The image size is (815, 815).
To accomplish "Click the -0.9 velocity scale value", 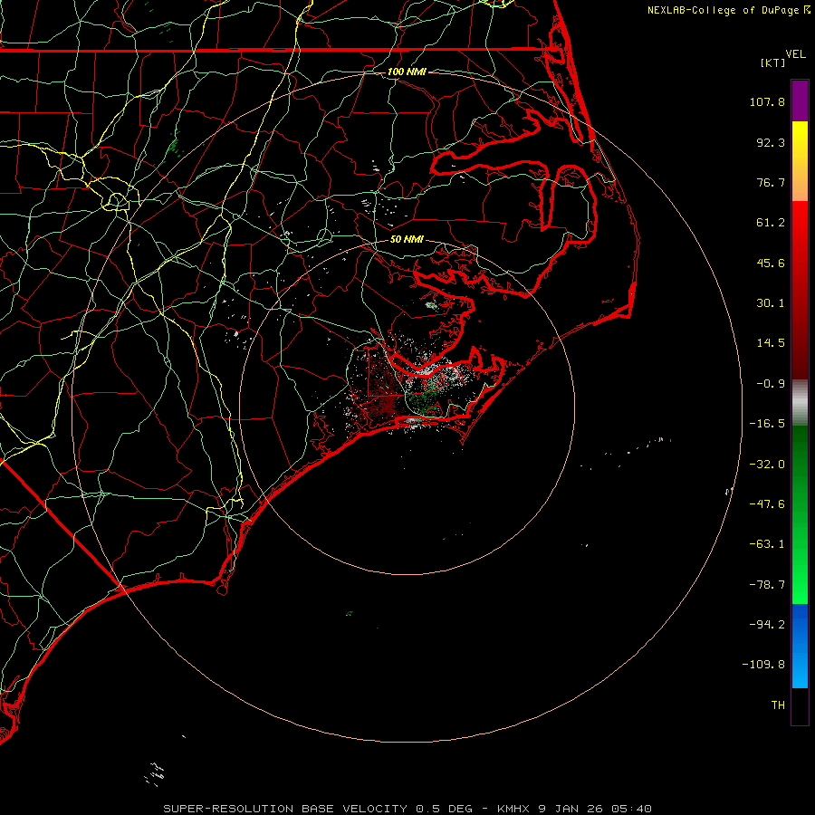I will point(771,384).
